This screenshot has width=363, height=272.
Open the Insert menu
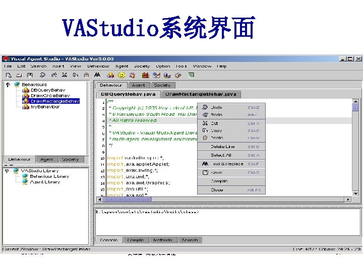point(58,66)
